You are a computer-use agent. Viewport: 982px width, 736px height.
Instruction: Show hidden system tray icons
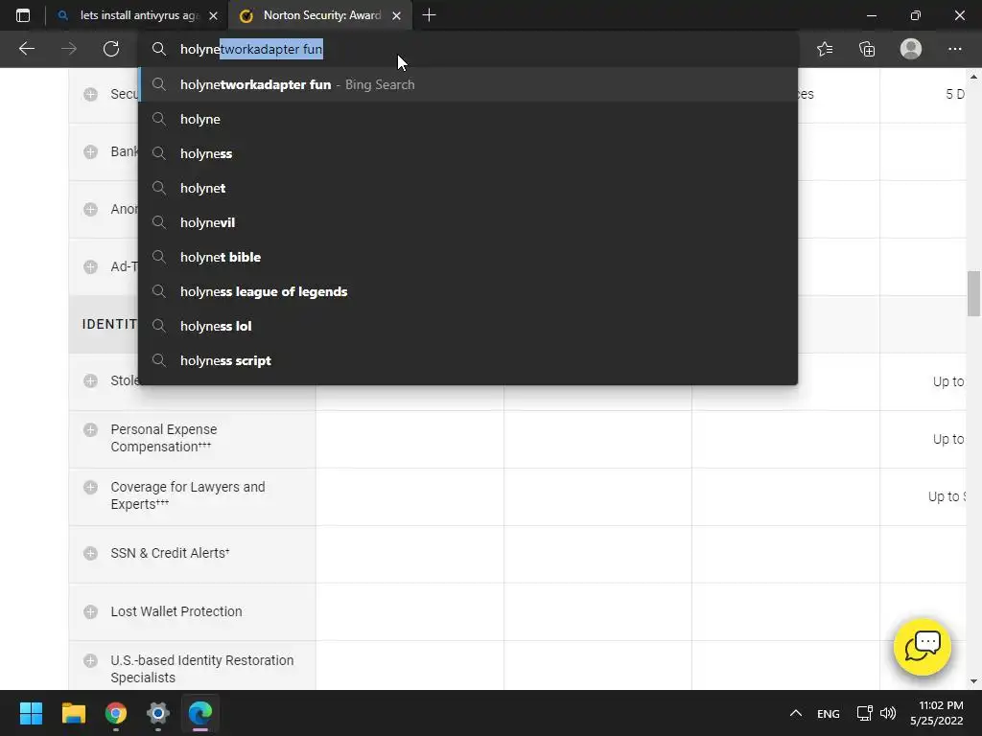(x=795, y=713)
